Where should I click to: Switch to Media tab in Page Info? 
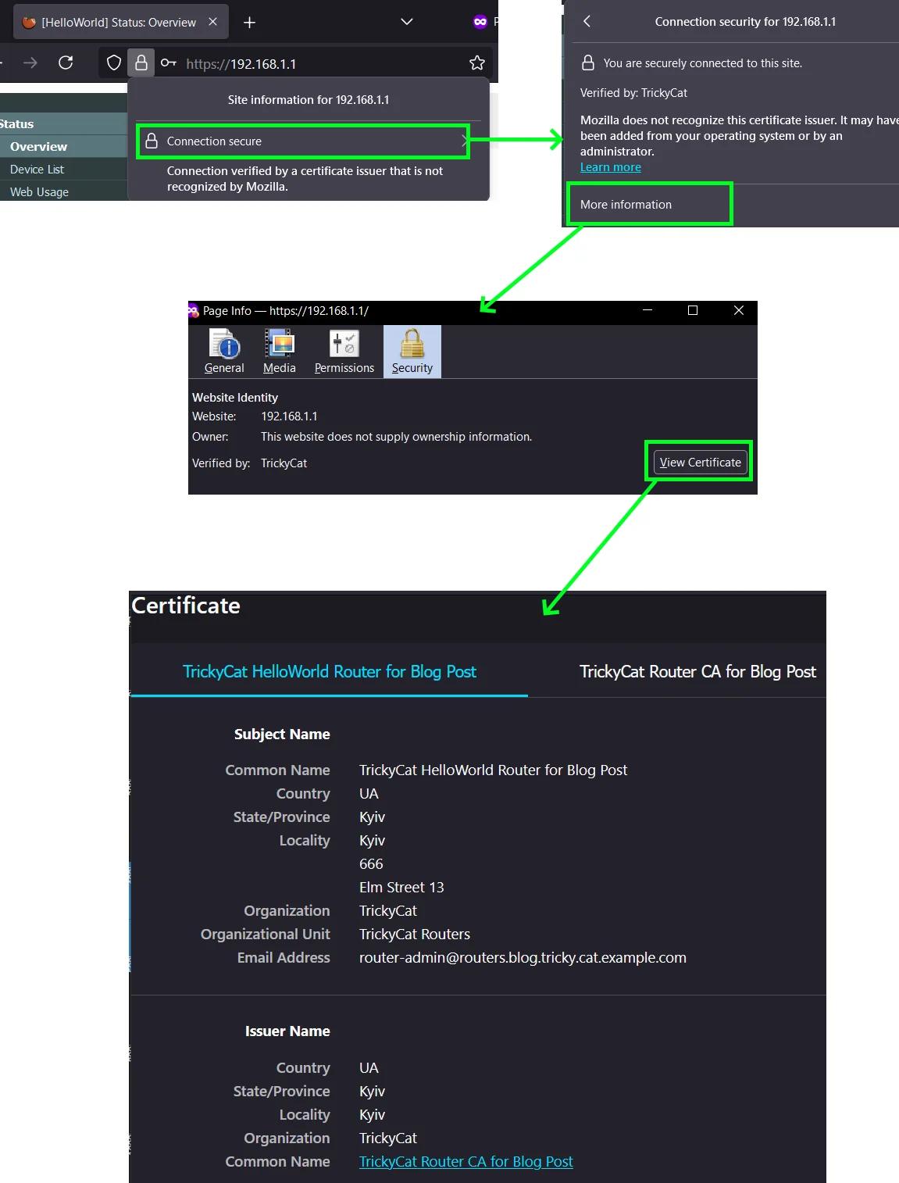[x=280, y=352]
